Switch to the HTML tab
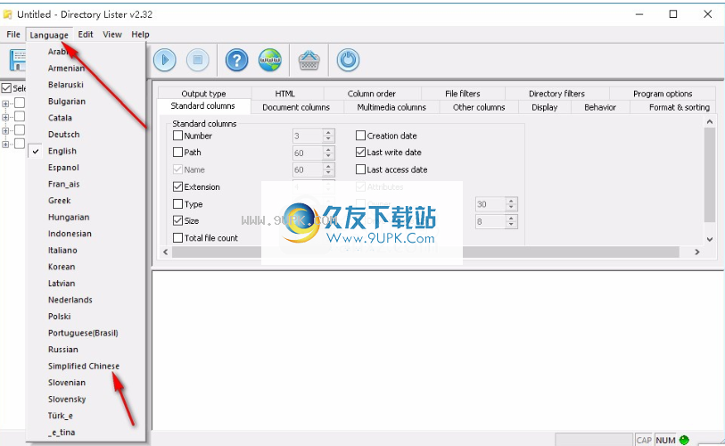Screen dimensions: 725x446 (x=284, y=94)
